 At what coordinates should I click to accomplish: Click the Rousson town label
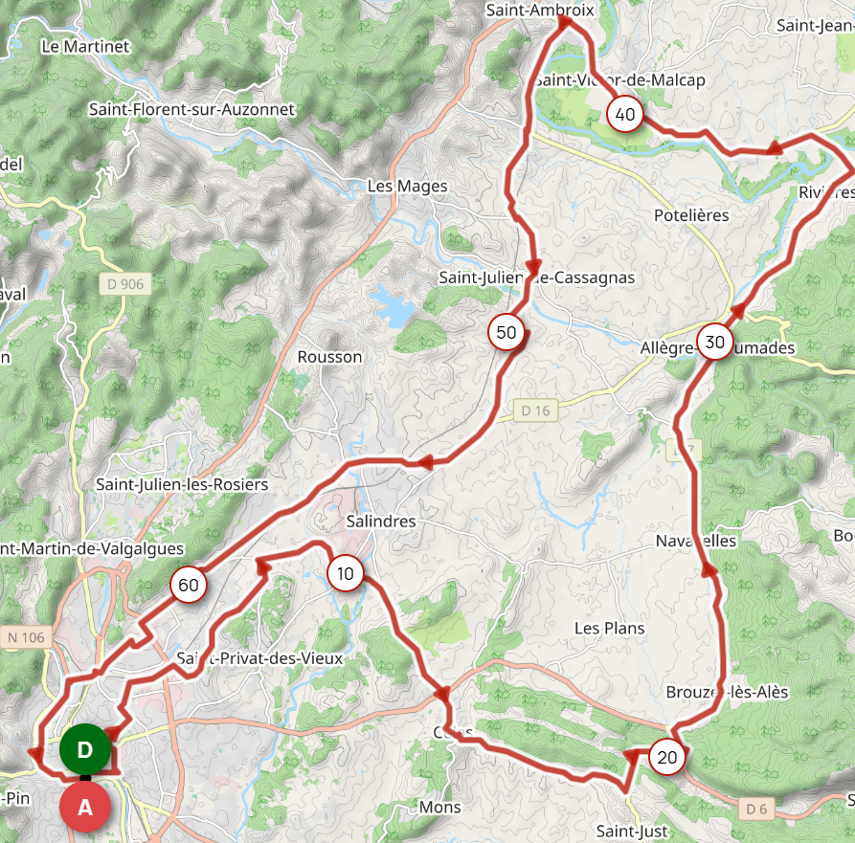329,357
